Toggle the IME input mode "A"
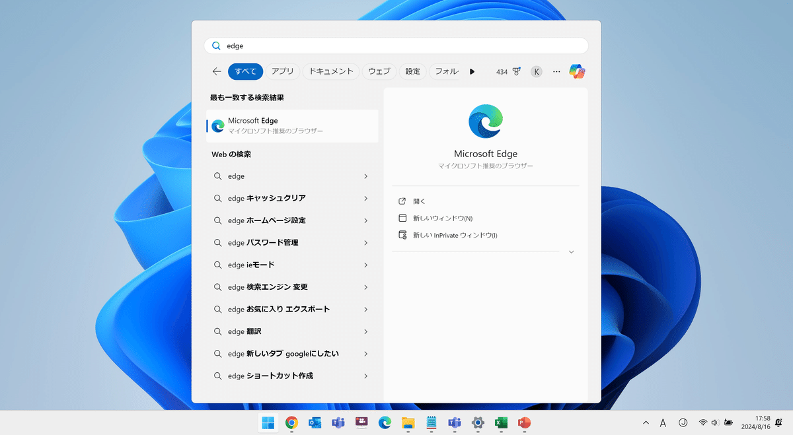 coord(663,422)
